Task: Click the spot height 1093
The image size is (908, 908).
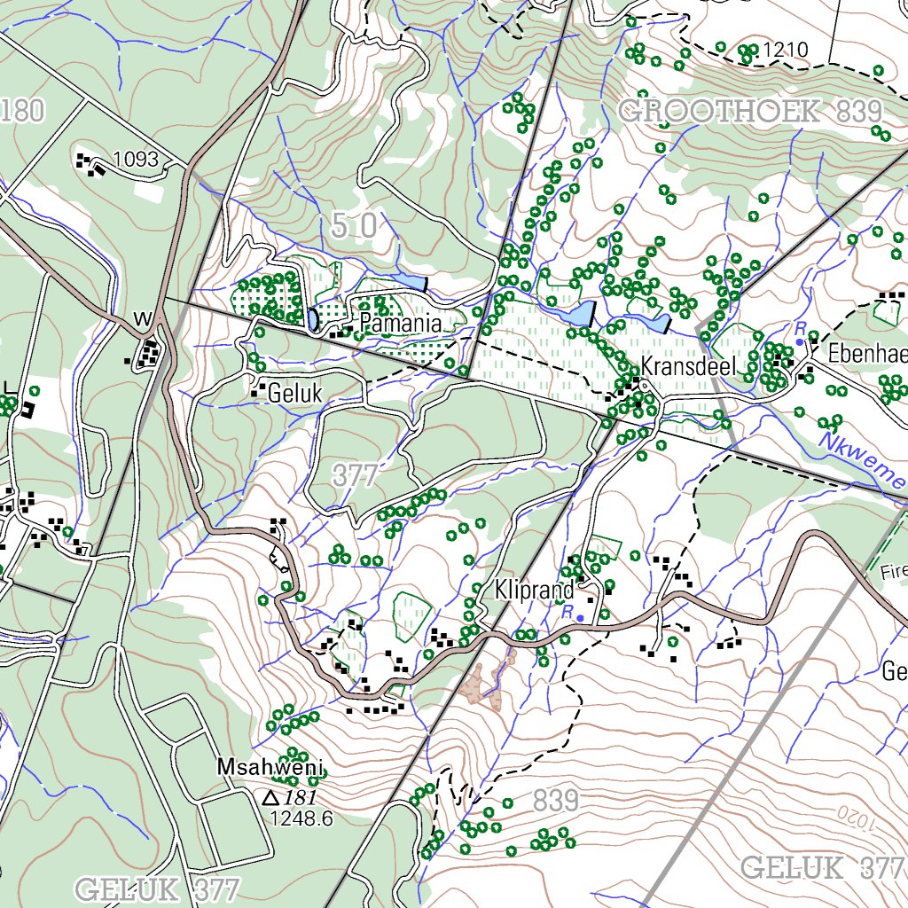Action: point(136,159)
